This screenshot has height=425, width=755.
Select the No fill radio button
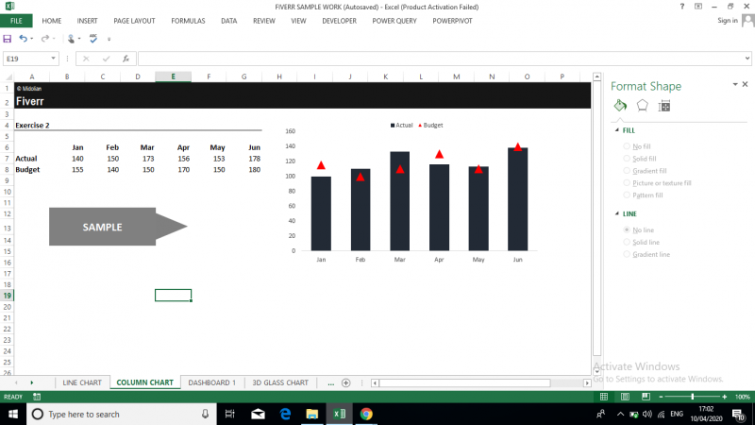(627, 146)
